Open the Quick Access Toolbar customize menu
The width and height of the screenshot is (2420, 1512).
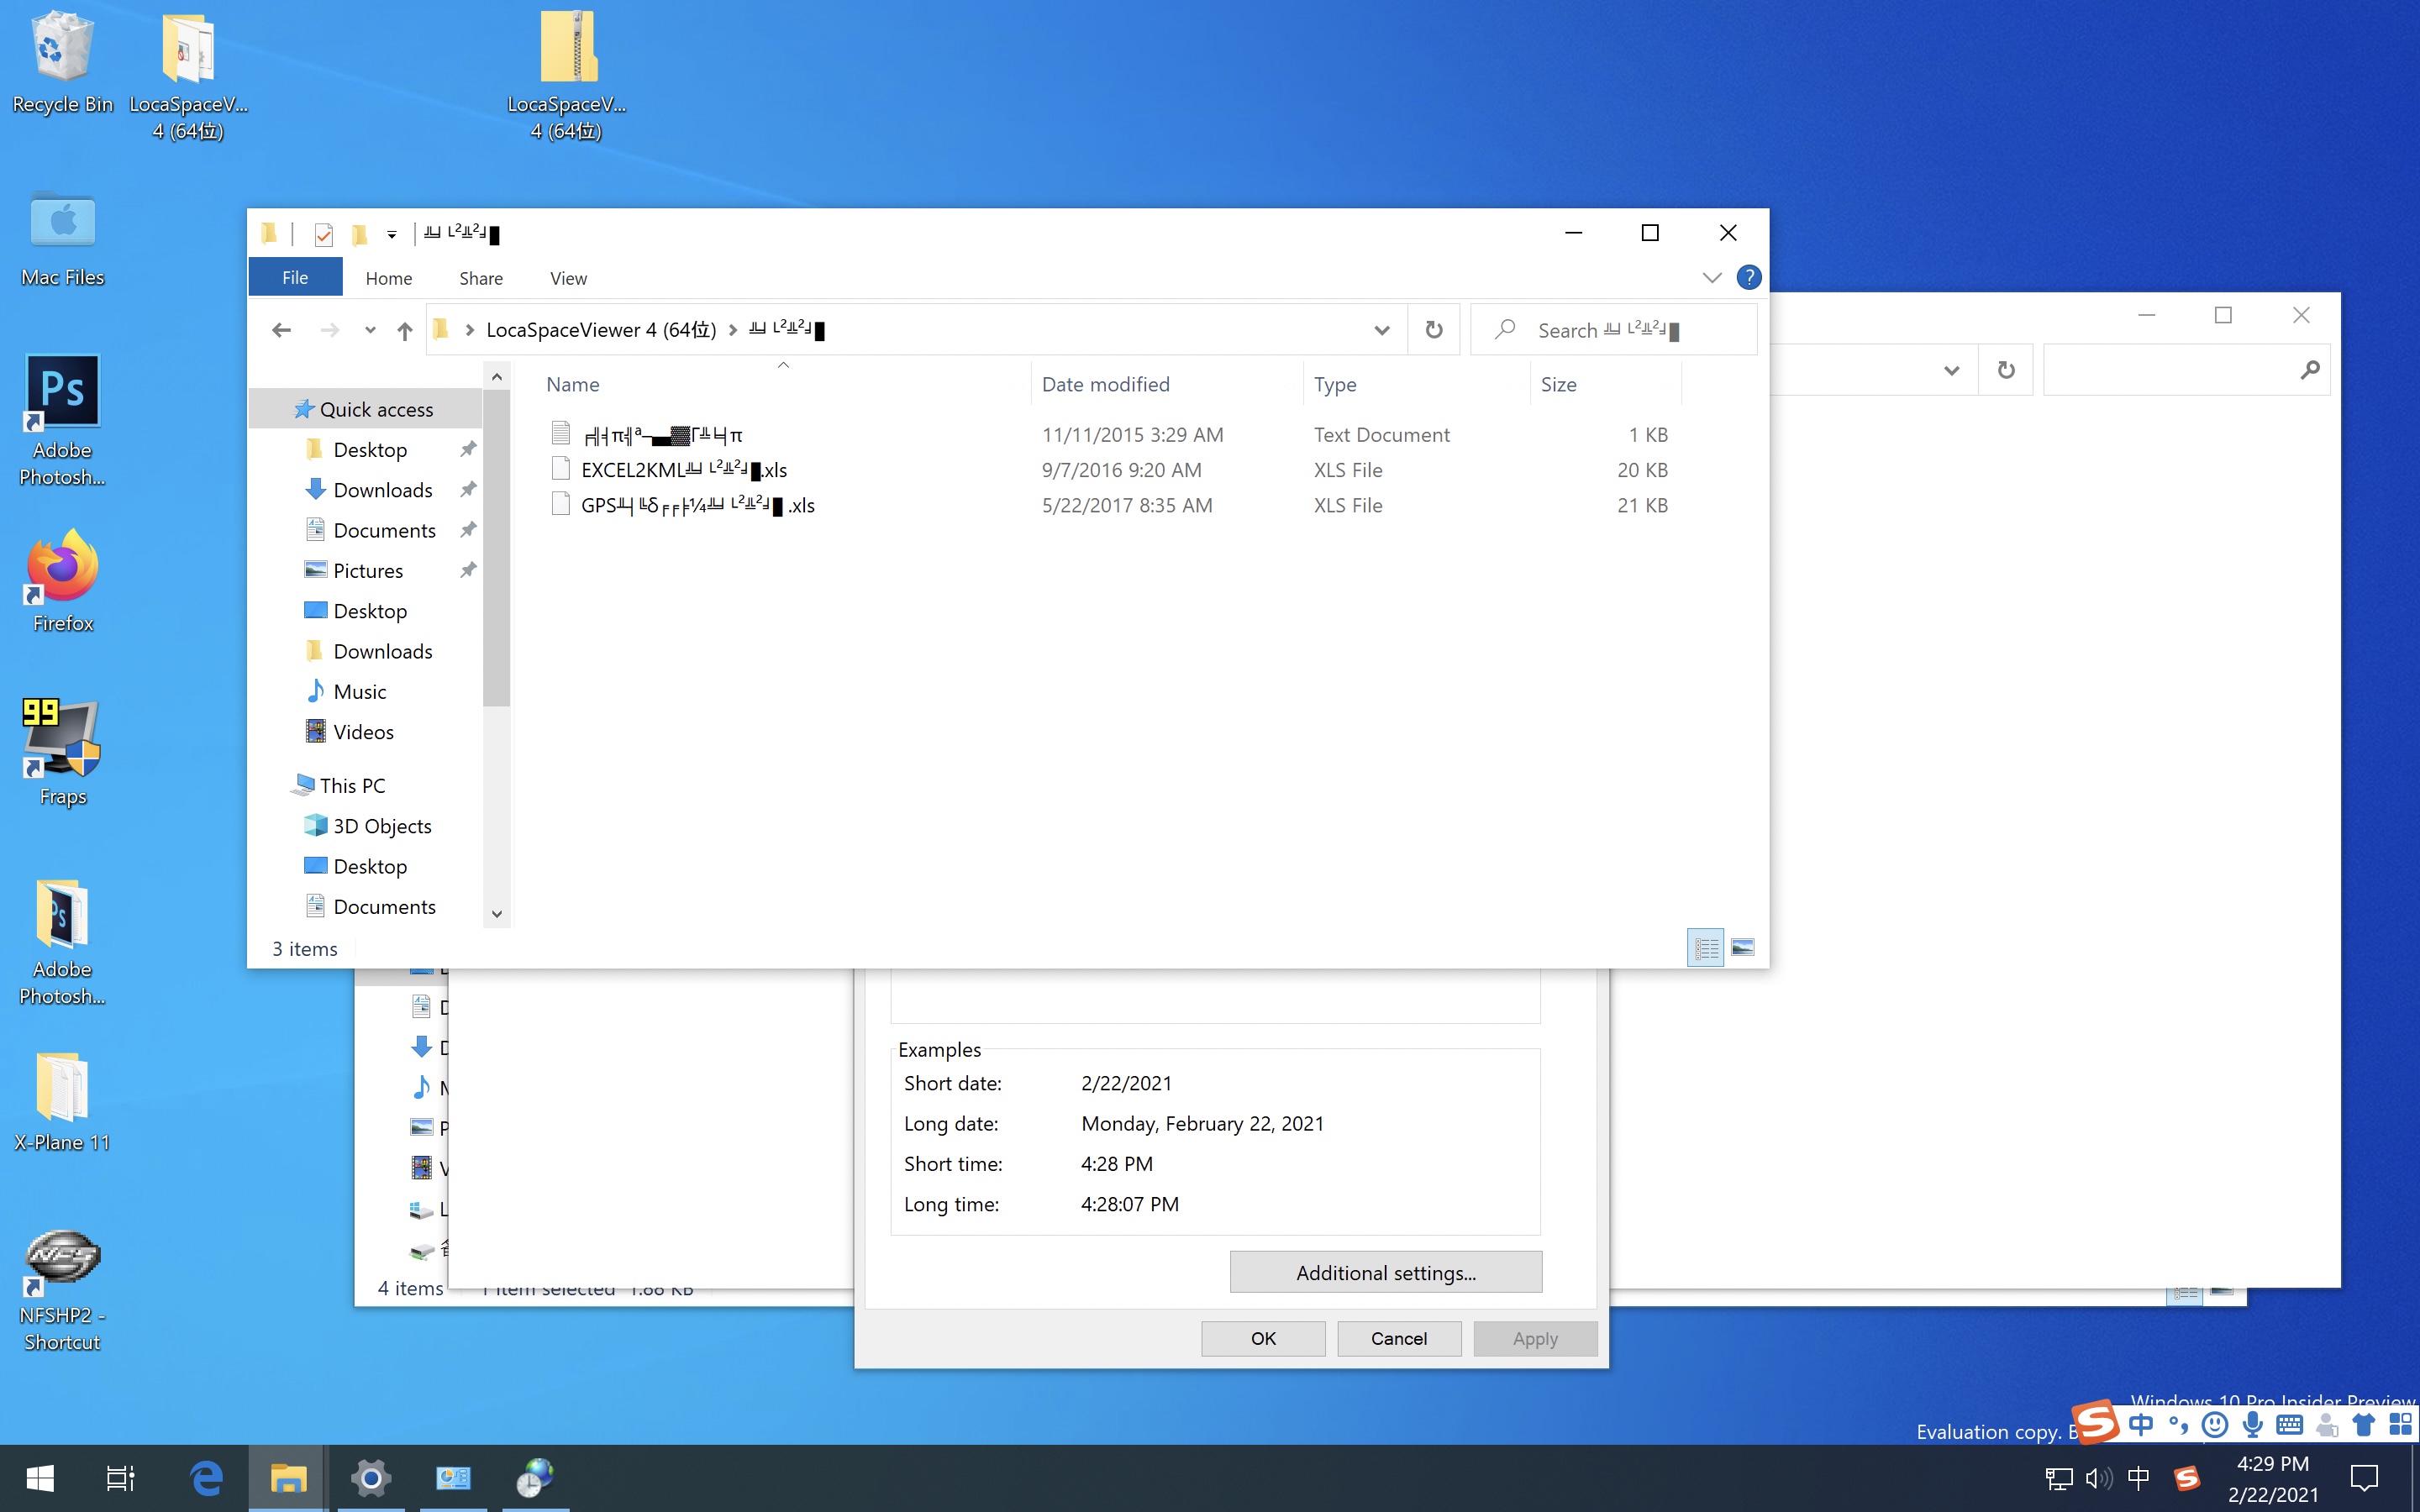point(392,233)
